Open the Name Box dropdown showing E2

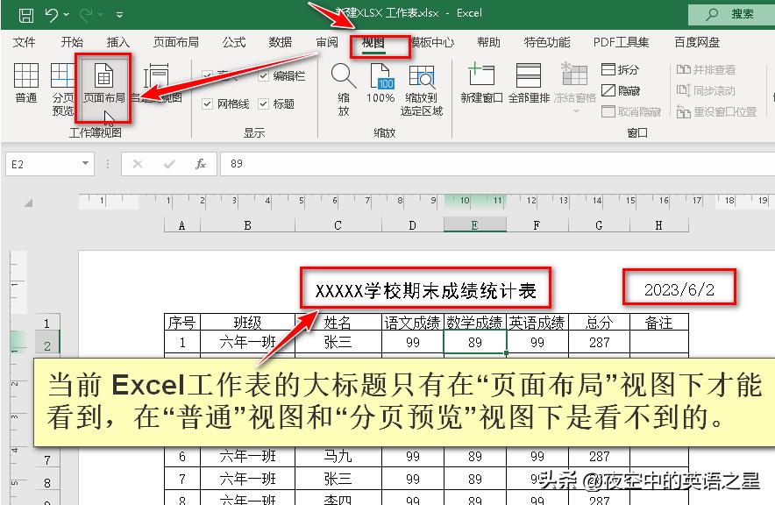pyautogui.click(x=84, y=163)
